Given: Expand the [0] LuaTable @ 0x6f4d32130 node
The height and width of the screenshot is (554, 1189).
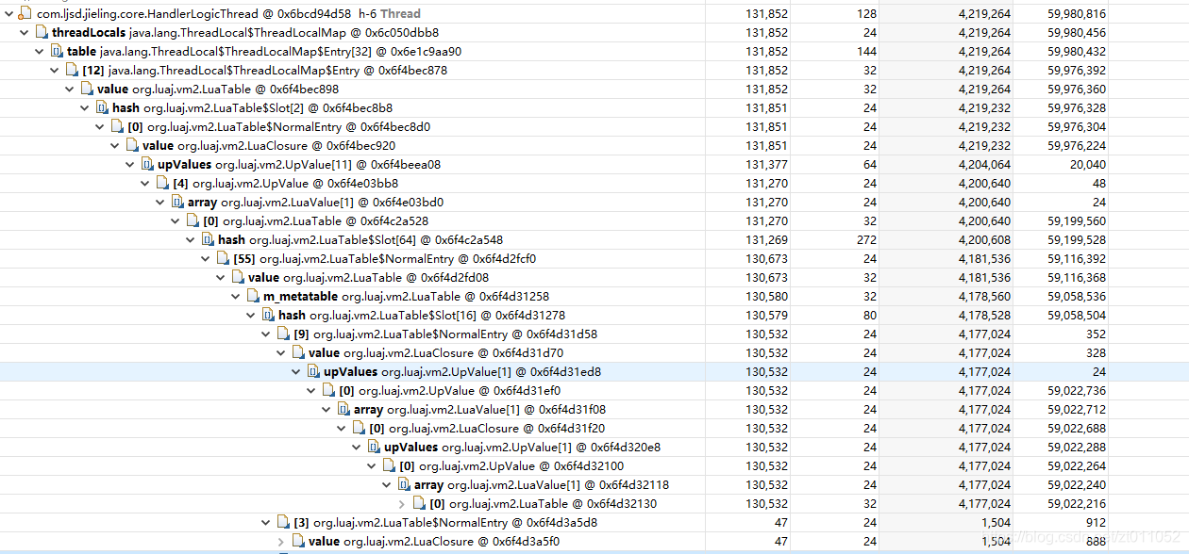Looking at the screenshot, I should click(x=401, y=504).
